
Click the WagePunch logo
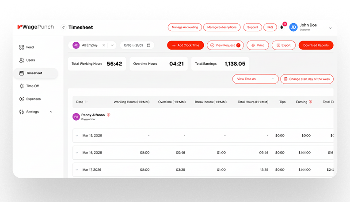click(x=35, y=27)
